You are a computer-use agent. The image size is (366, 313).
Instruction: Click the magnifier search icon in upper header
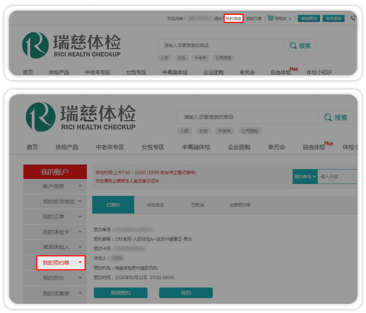pos(293,45)
